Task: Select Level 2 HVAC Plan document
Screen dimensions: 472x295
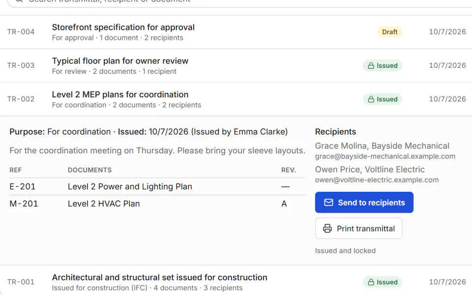Action: [104, 204]
